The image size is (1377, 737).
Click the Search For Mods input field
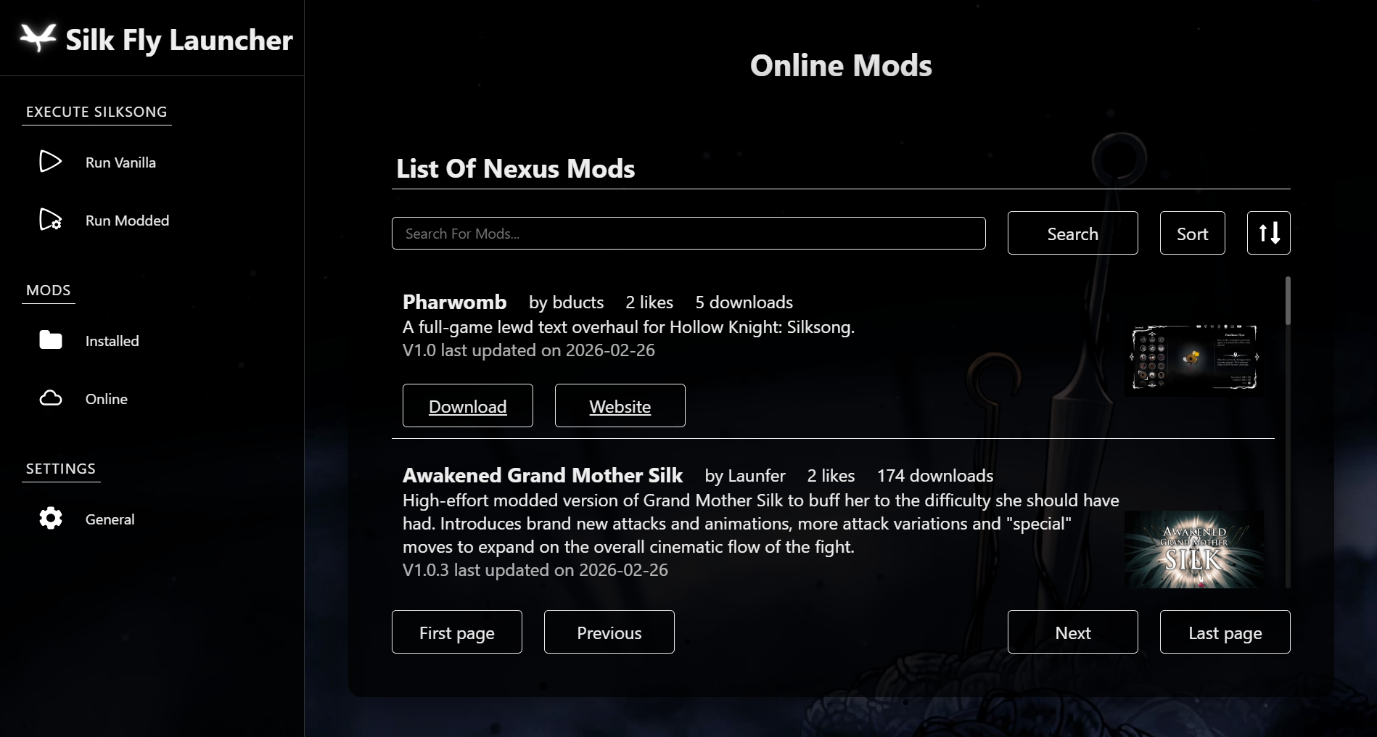(688, 234)
